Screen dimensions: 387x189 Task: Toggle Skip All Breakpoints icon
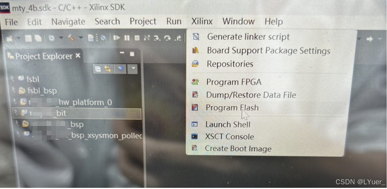coord(103,38)
